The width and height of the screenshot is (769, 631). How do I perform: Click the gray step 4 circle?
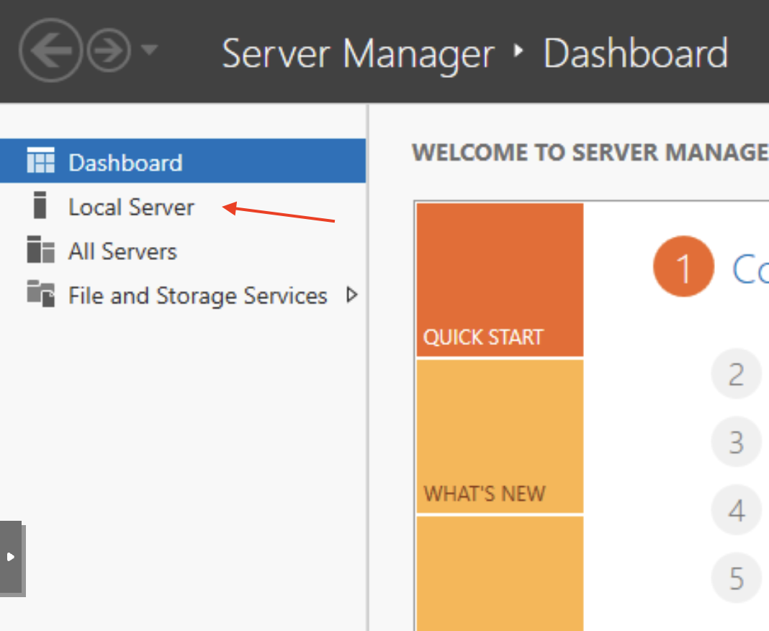pos(736,511)
